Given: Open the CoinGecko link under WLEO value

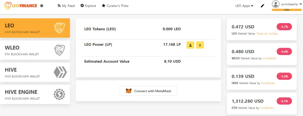Looking at the screenshot, I should pyautogui.click(x=269, y=58).
